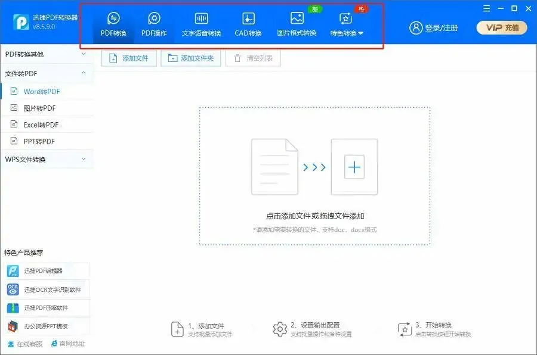Open the 文字语音转换 tab
The width and height of the screenshot is (537, 355).
coord(202,24)
